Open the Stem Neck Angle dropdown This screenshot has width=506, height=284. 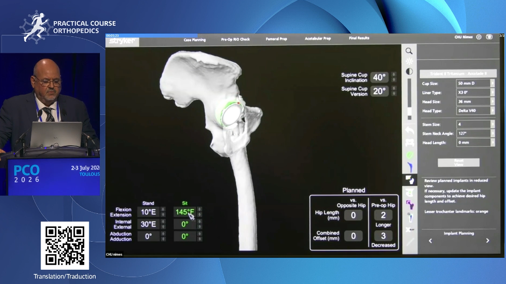pyautogui.click(x=475, y=133)
